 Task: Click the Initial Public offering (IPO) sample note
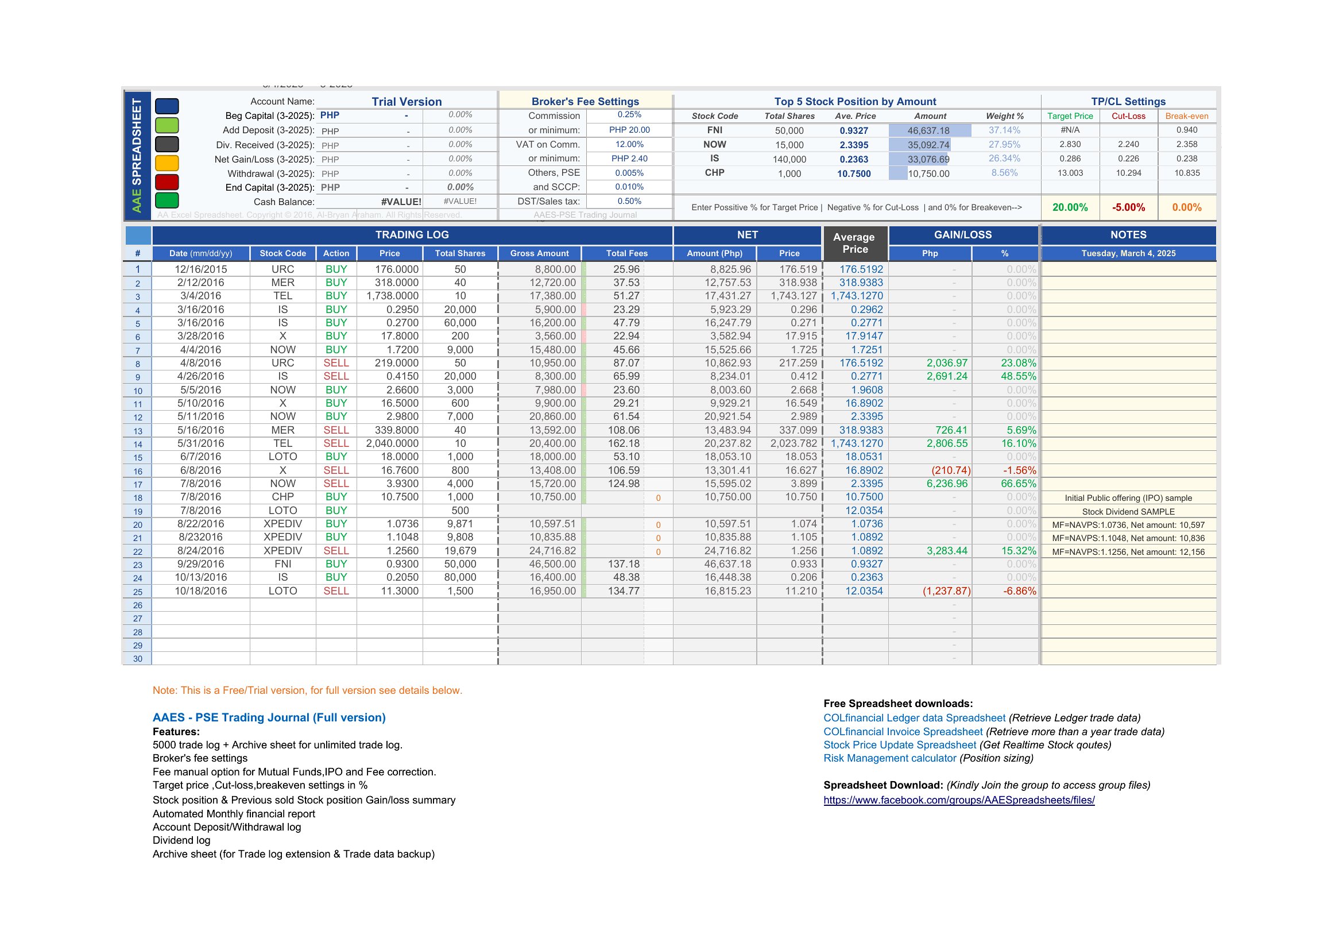tap(1128, 498)
